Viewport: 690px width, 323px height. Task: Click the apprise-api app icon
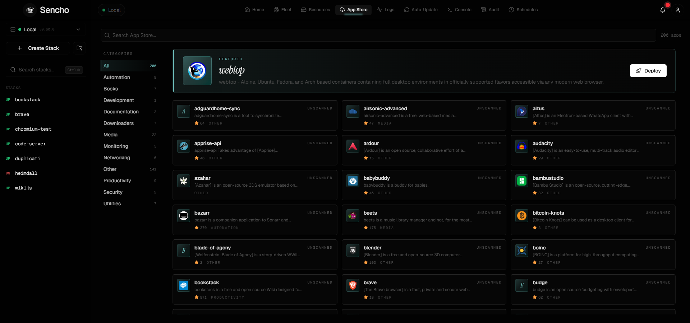tap(184, 146)
